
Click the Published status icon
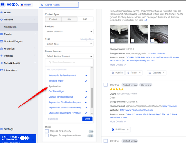(x=113, y=130)
